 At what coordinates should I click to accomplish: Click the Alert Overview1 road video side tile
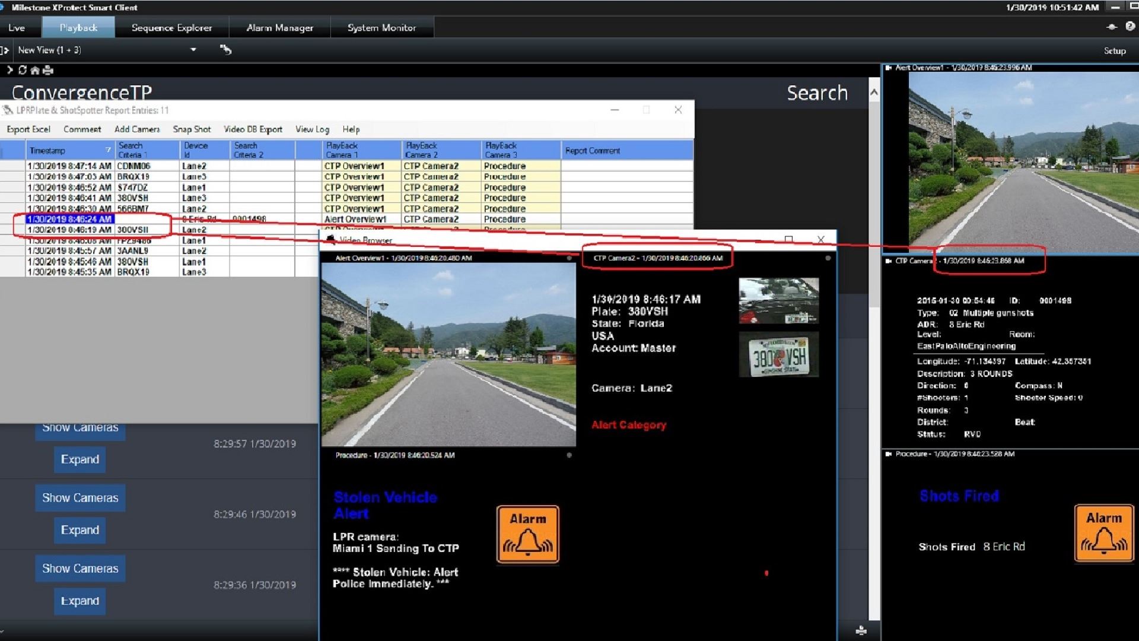tap(1023, 163)
